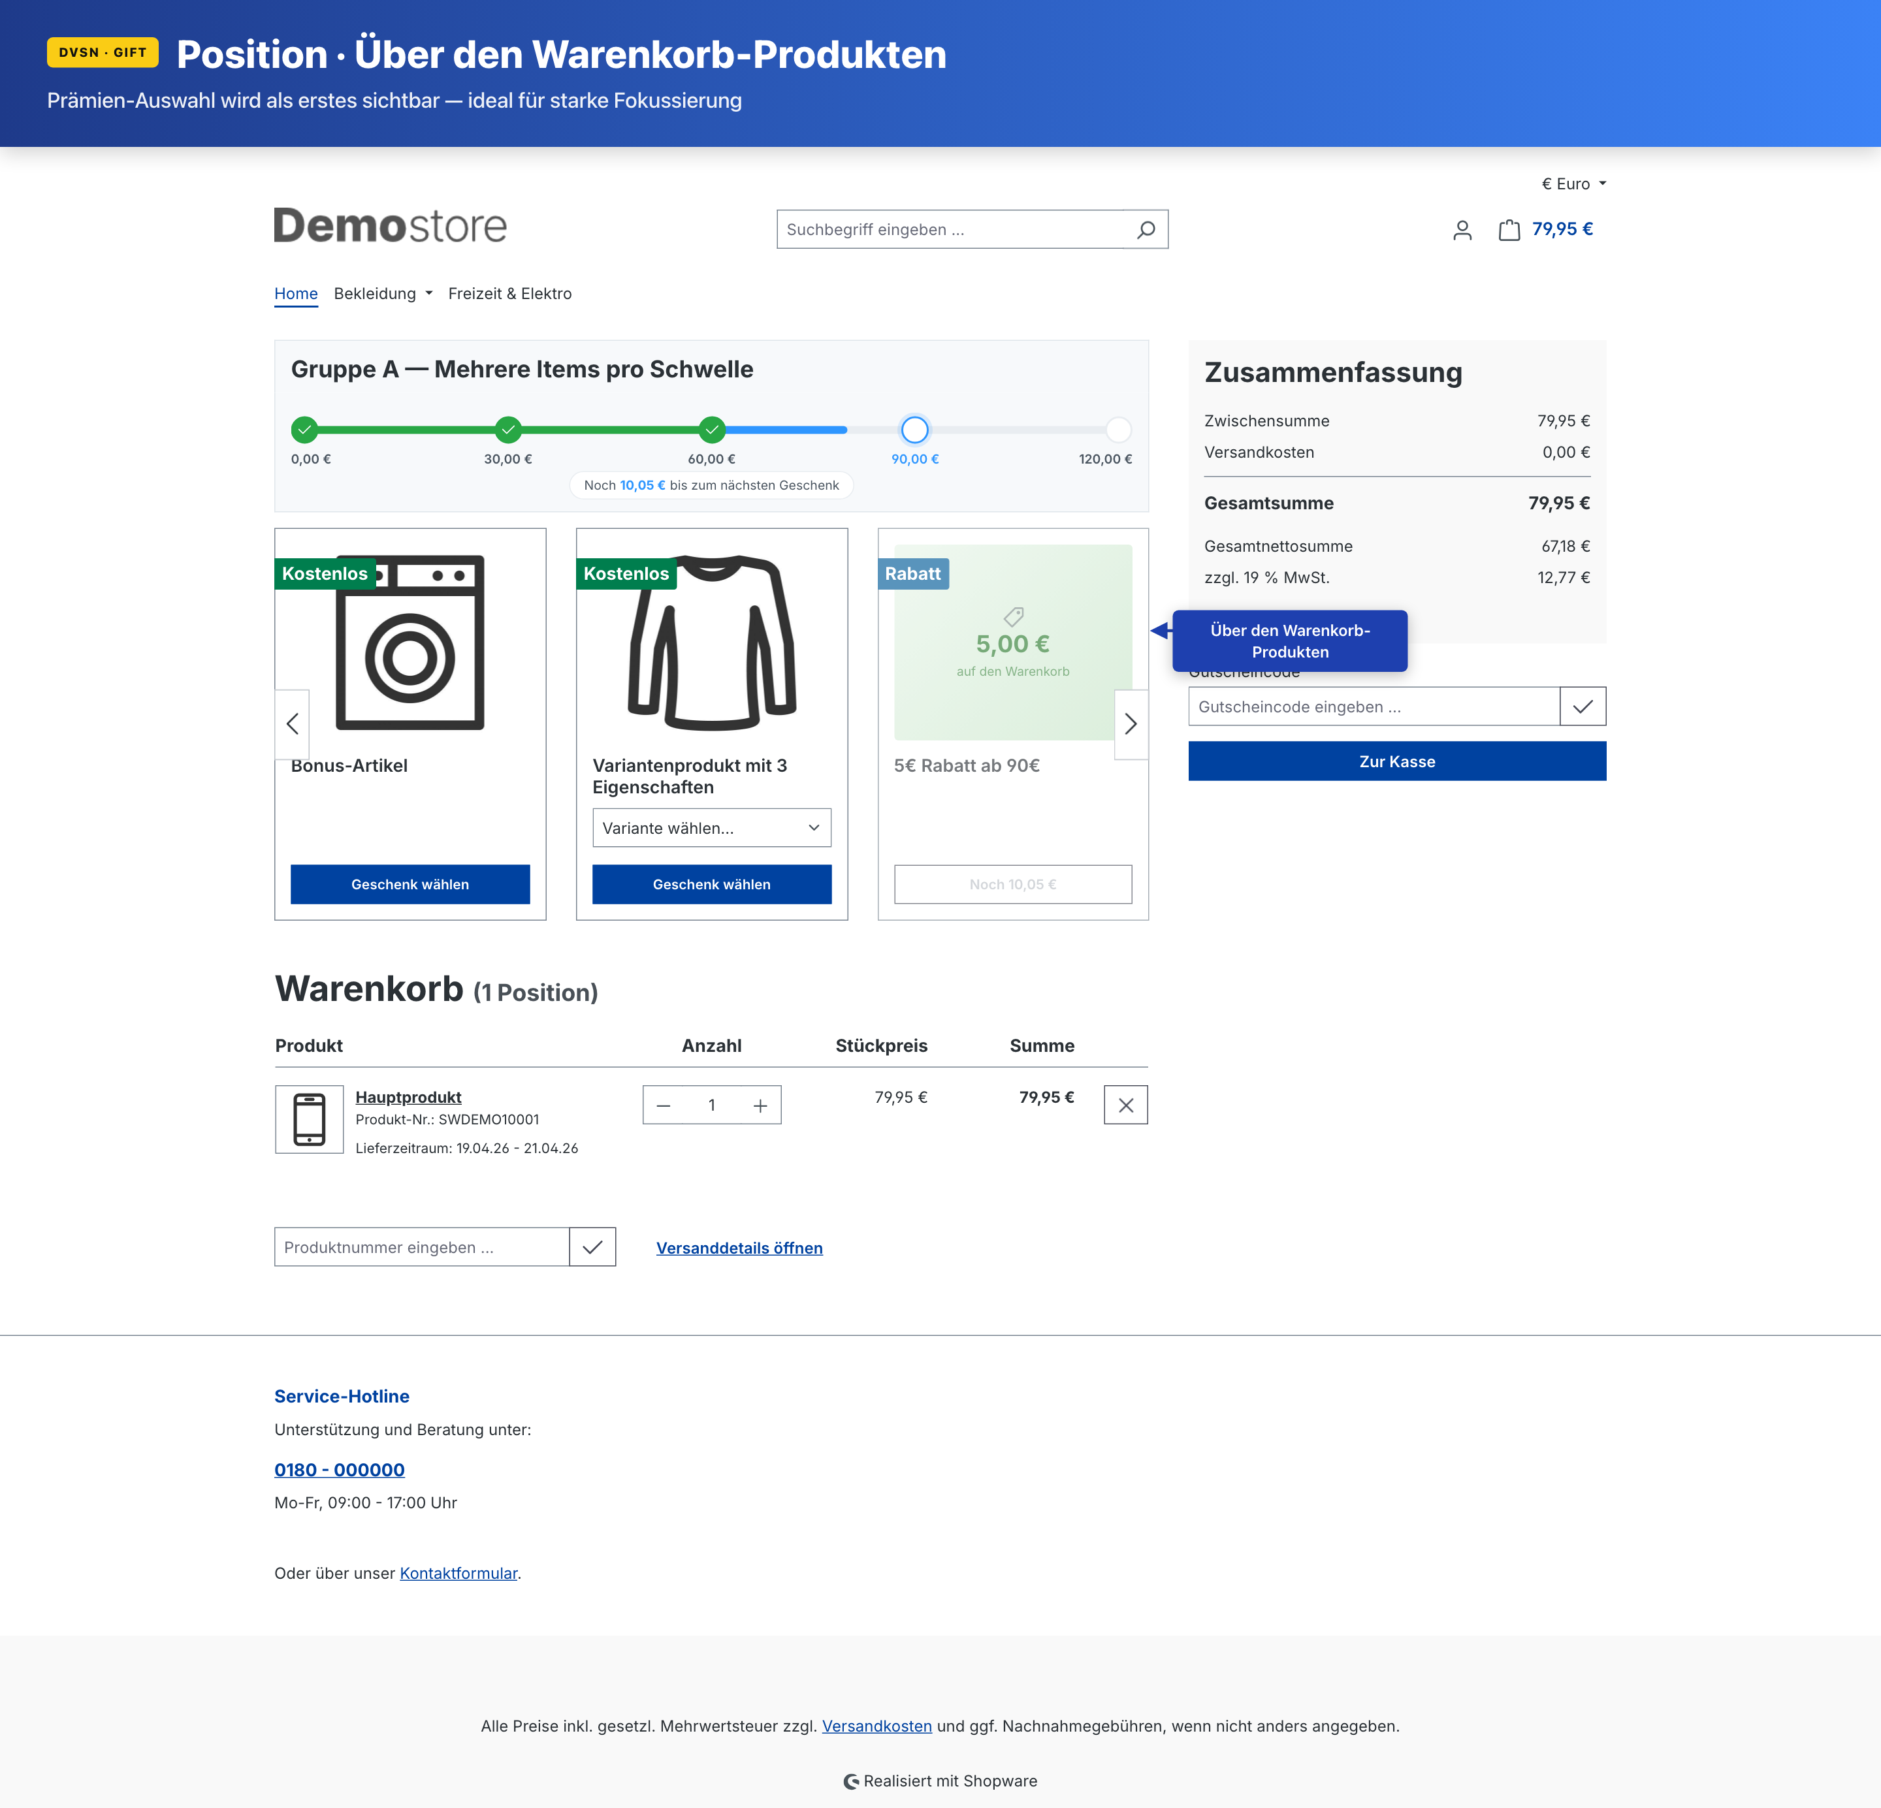
Task: Increase Hauptprodukt quantity with plus
Action: click(x=759, y=1105)
